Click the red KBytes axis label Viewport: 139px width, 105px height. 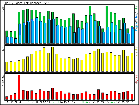(136, 79)
